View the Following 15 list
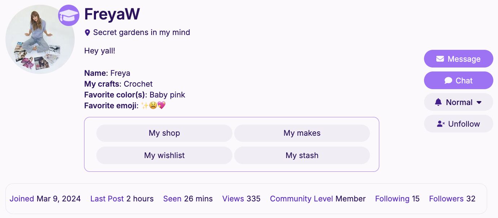 [397, 199]
